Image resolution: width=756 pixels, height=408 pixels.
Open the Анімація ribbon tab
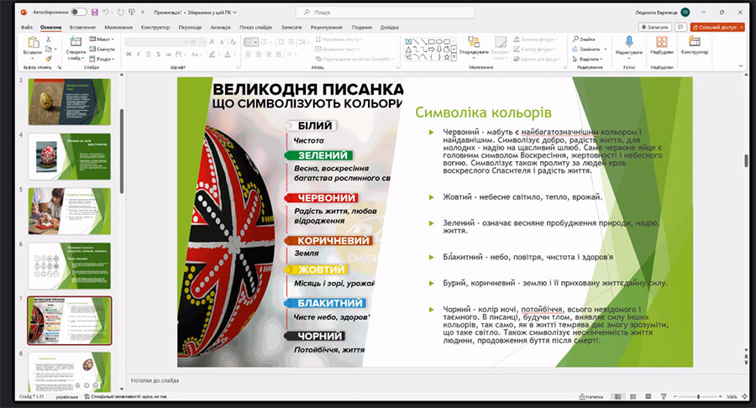coord(221,27)
